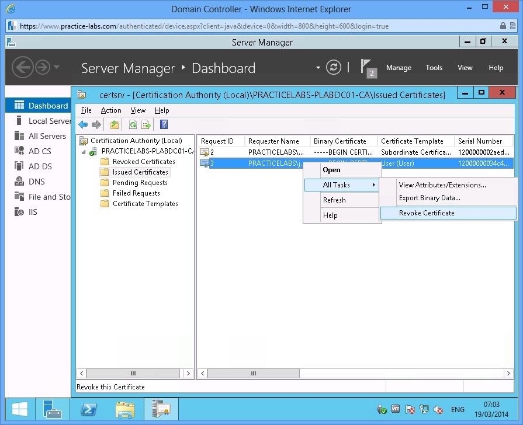Viewport: 523px width, 425px height.
Task: Launch PowerShell from the taskbar
Action: (88, 409)
